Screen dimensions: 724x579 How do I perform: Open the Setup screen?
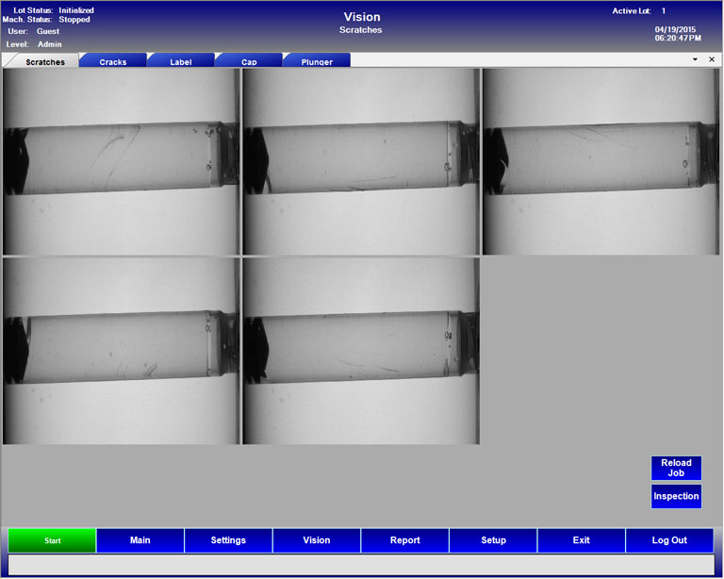493,540
